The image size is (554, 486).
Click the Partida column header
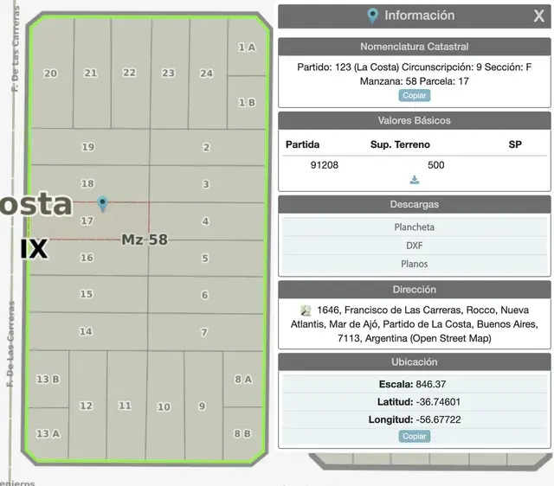tap(302, 144)
